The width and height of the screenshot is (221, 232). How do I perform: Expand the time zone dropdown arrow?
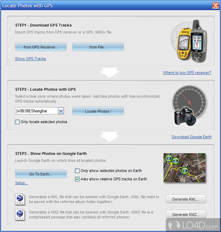tap(61, 111)
